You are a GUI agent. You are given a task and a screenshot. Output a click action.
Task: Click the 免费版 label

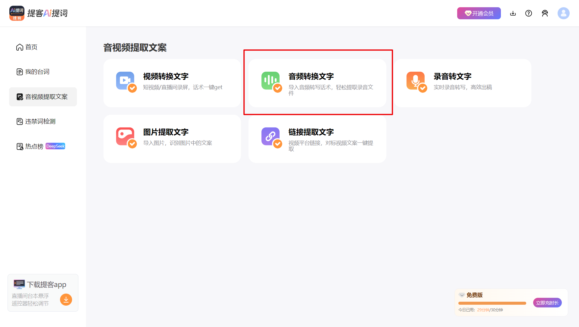pos(474,295)
